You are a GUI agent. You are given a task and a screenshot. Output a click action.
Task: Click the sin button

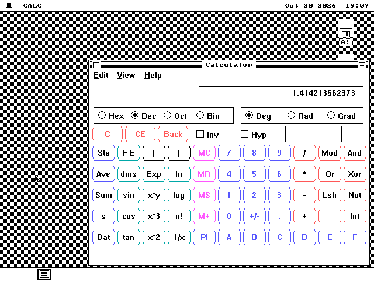point(129,195)
